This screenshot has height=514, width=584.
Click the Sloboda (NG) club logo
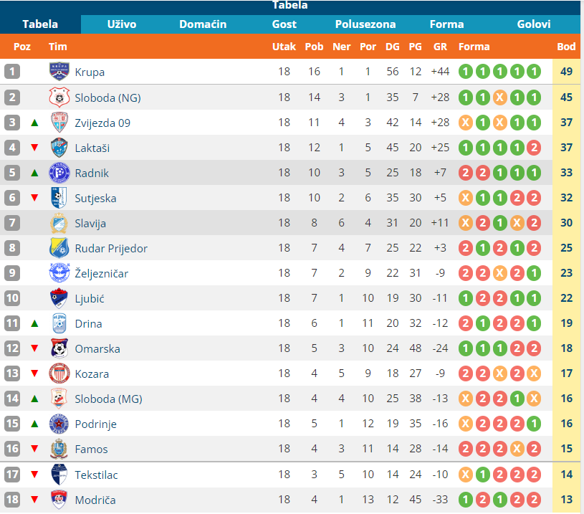click(x=59, y=97)
